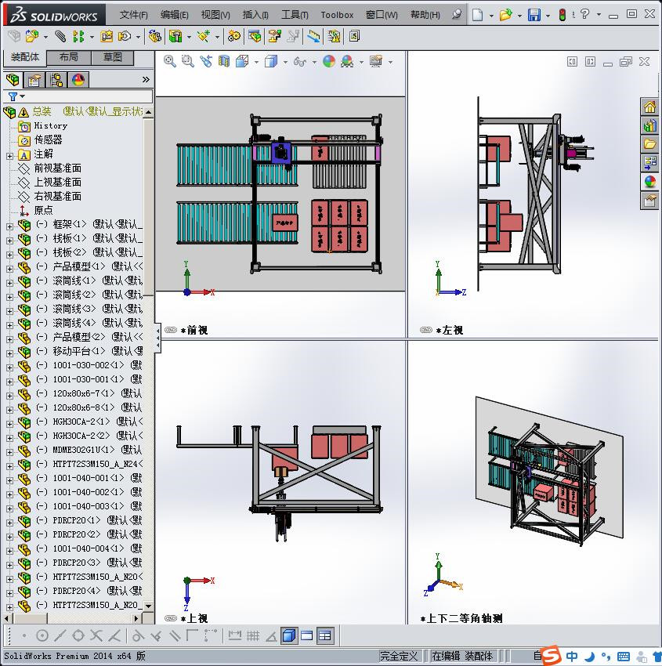Screen dimensions: 662x666
Task: Expand the 滚筒线<1> component node
Action: [9, 283]
